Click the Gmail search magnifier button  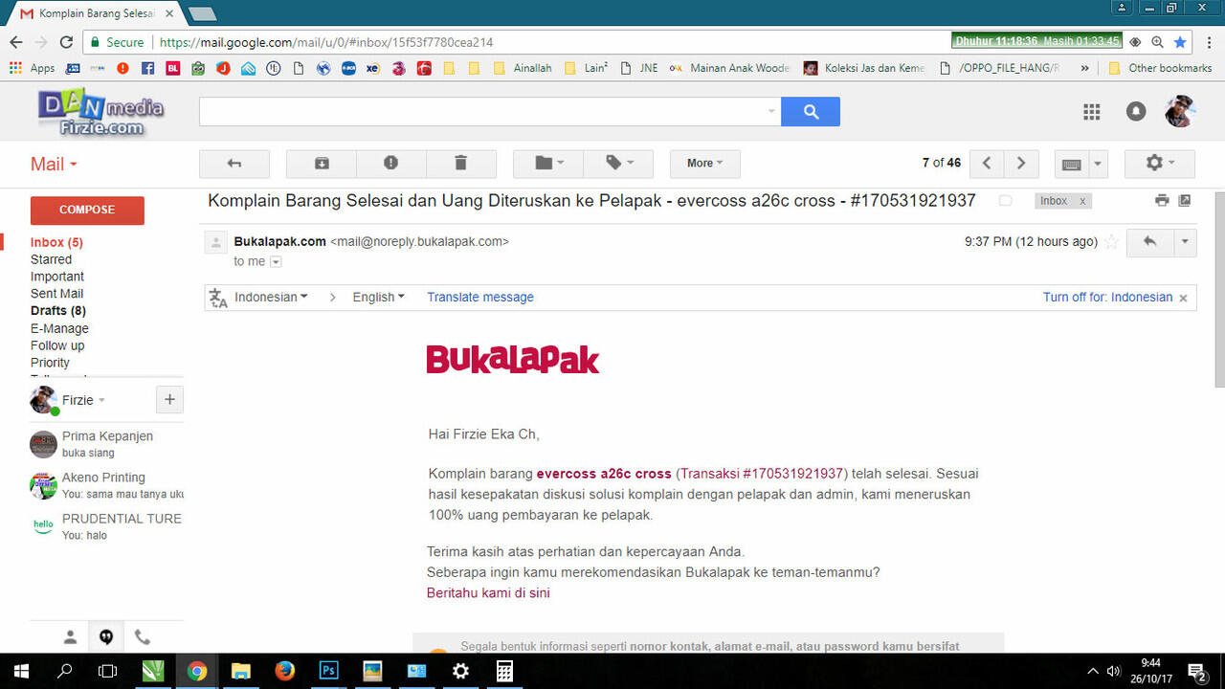[x=811, y=112]
